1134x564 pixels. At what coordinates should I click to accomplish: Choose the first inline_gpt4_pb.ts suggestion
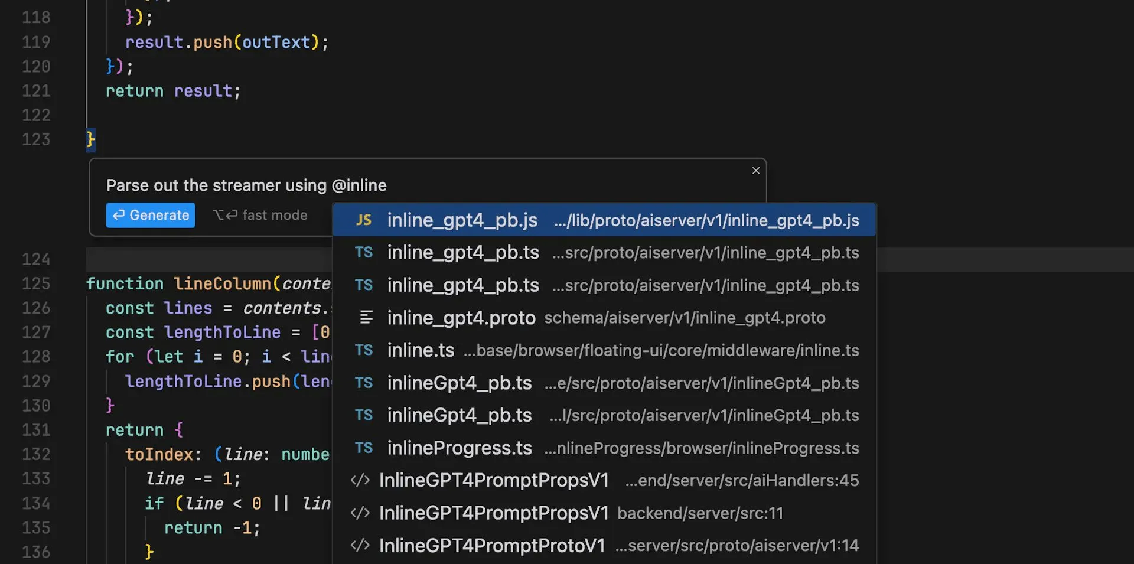[604, 253]
